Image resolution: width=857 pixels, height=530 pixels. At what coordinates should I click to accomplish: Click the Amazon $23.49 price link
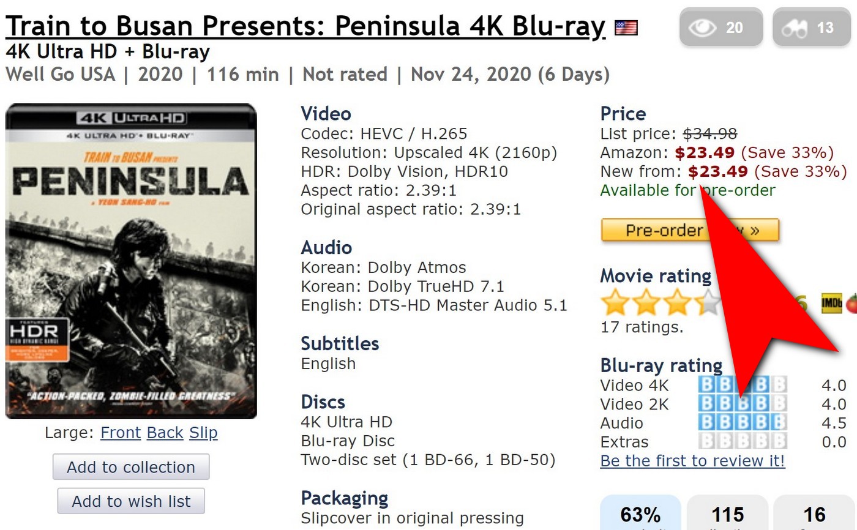coord(705,152)
